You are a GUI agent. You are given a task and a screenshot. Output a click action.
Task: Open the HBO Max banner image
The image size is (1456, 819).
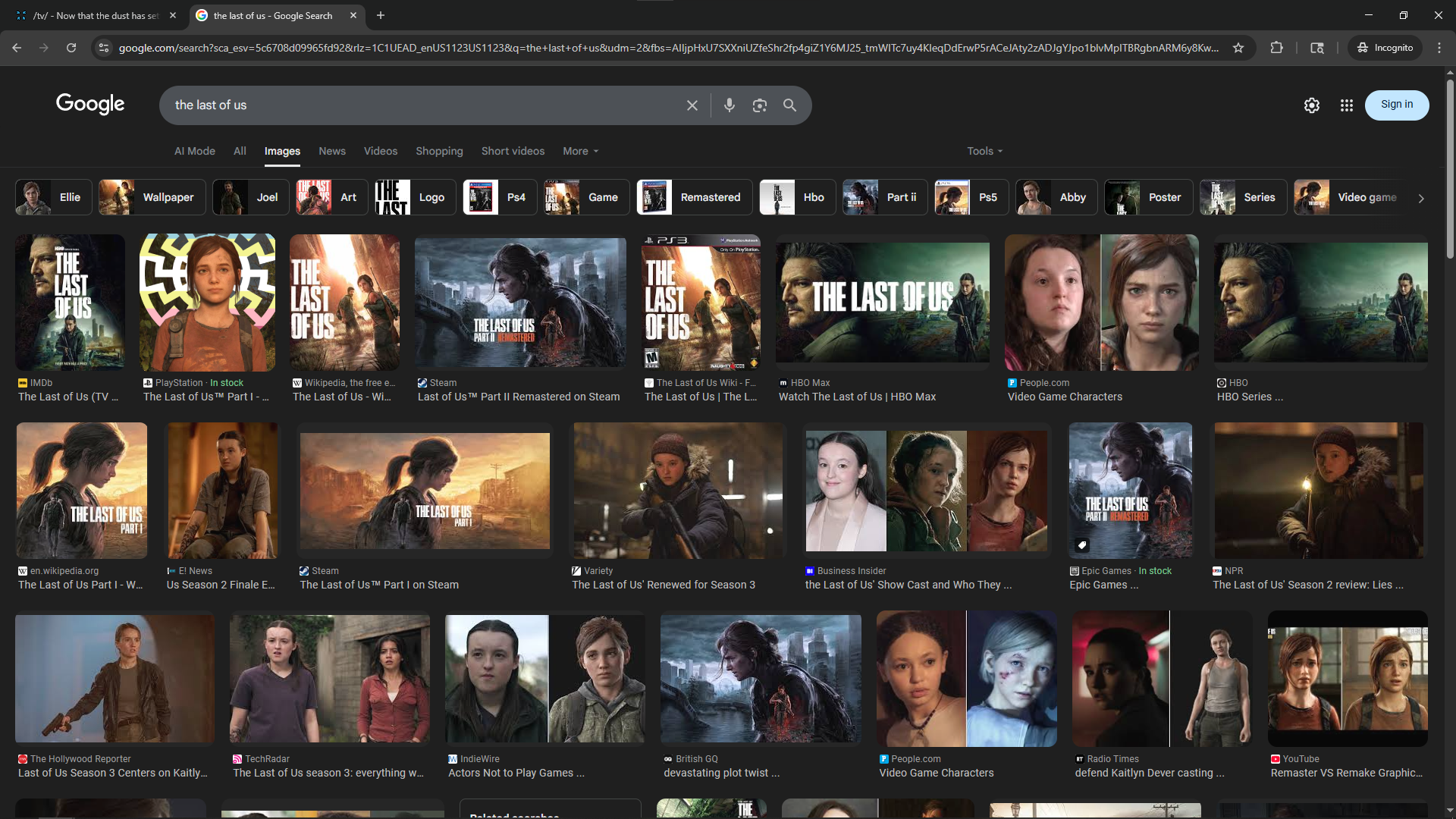pyautogui.click(x=883, y=302)
